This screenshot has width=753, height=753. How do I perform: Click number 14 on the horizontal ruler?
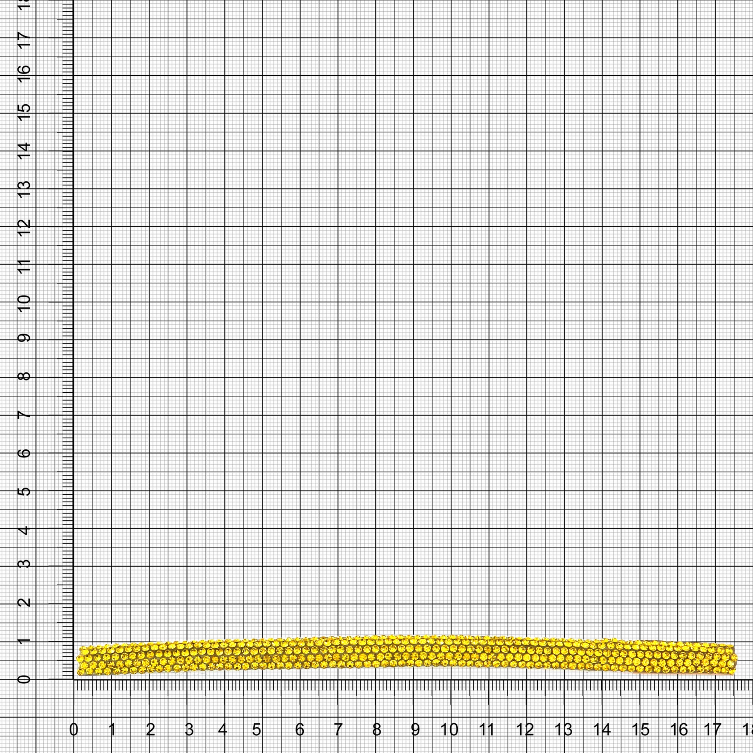(602, 730)
